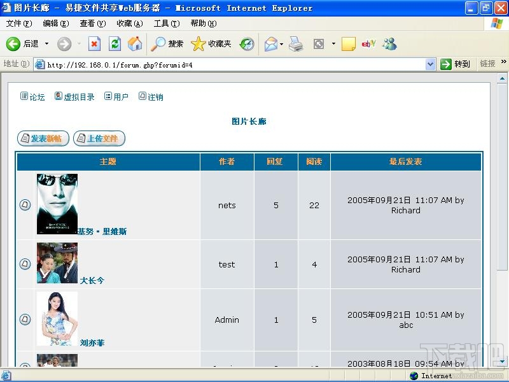Click the 大长今 thumbnail image
Screen dimensions: 509x382
click(x=57, y=263)
